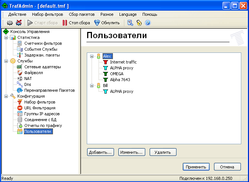Click the gear settings toolbar icon

(x=10, y=23)
